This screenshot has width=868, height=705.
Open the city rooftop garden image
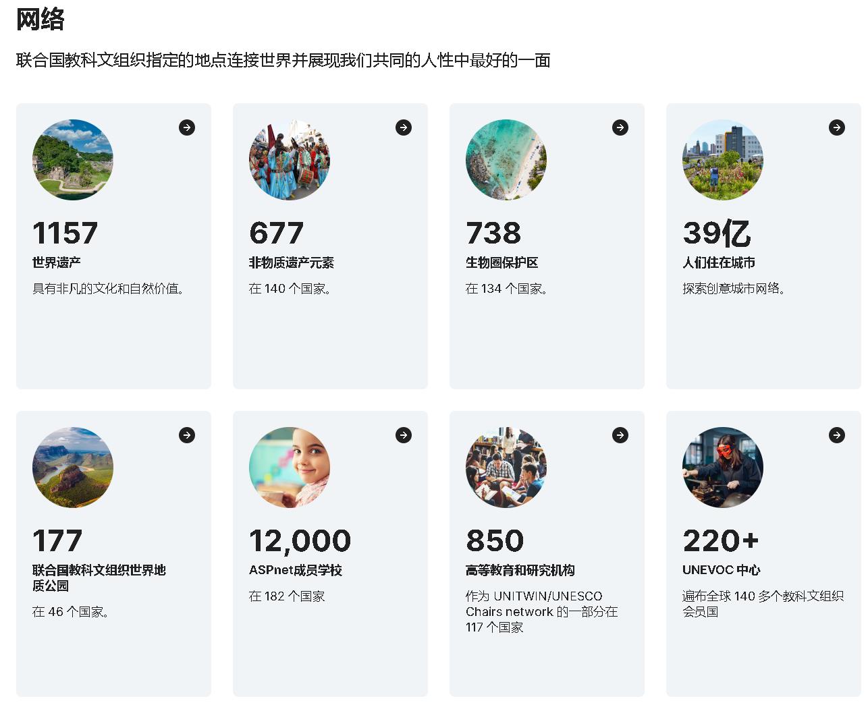point(723,160)
